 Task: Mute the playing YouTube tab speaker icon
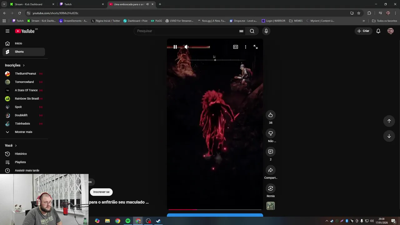[x=147, y=4]
